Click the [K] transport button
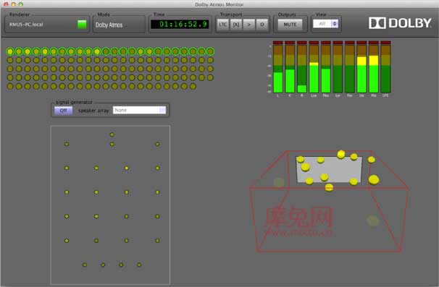 [x=236, y=25]
